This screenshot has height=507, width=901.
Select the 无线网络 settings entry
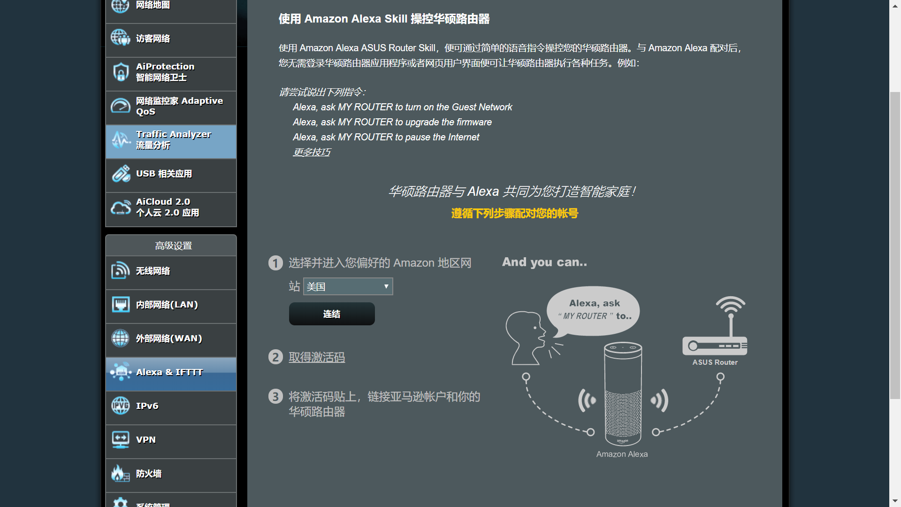click(171, 273)
